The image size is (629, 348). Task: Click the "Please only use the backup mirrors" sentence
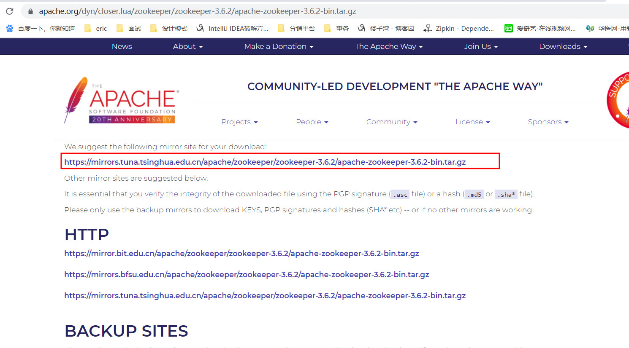(299, 210)
